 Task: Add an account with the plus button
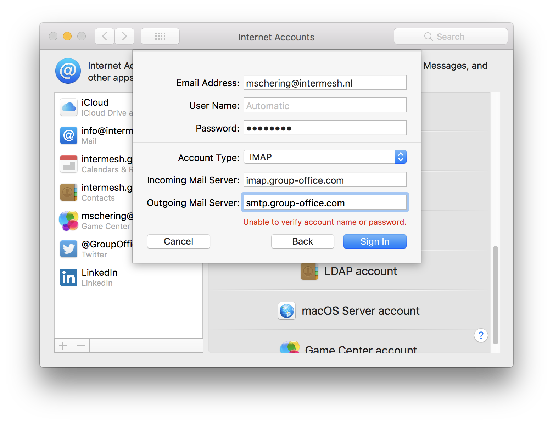click(x=63, y=346)
